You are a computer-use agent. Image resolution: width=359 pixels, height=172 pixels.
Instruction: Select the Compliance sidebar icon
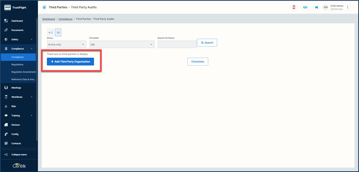(x=6, y=49)
